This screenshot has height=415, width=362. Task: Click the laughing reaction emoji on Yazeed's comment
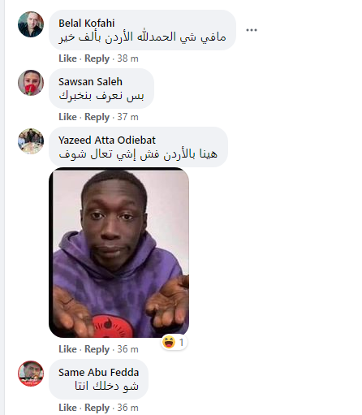[x=169, y=342]
